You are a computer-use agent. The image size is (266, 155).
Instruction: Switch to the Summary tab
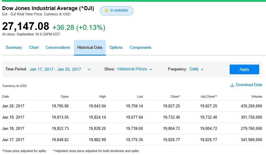(14, 48)
